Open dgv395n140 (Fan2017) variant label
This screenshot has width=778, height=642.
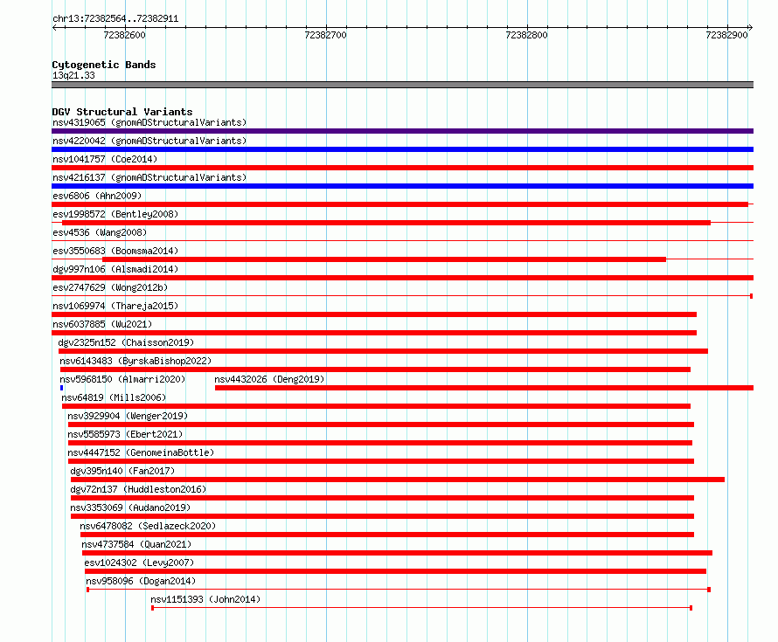tap(122, 471)
